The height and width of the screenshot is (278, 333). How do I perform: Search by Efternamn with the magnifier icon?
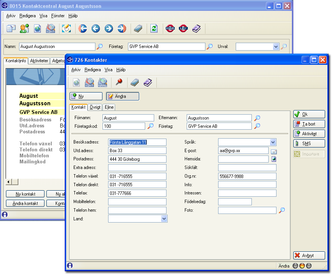tap(257, 118)
